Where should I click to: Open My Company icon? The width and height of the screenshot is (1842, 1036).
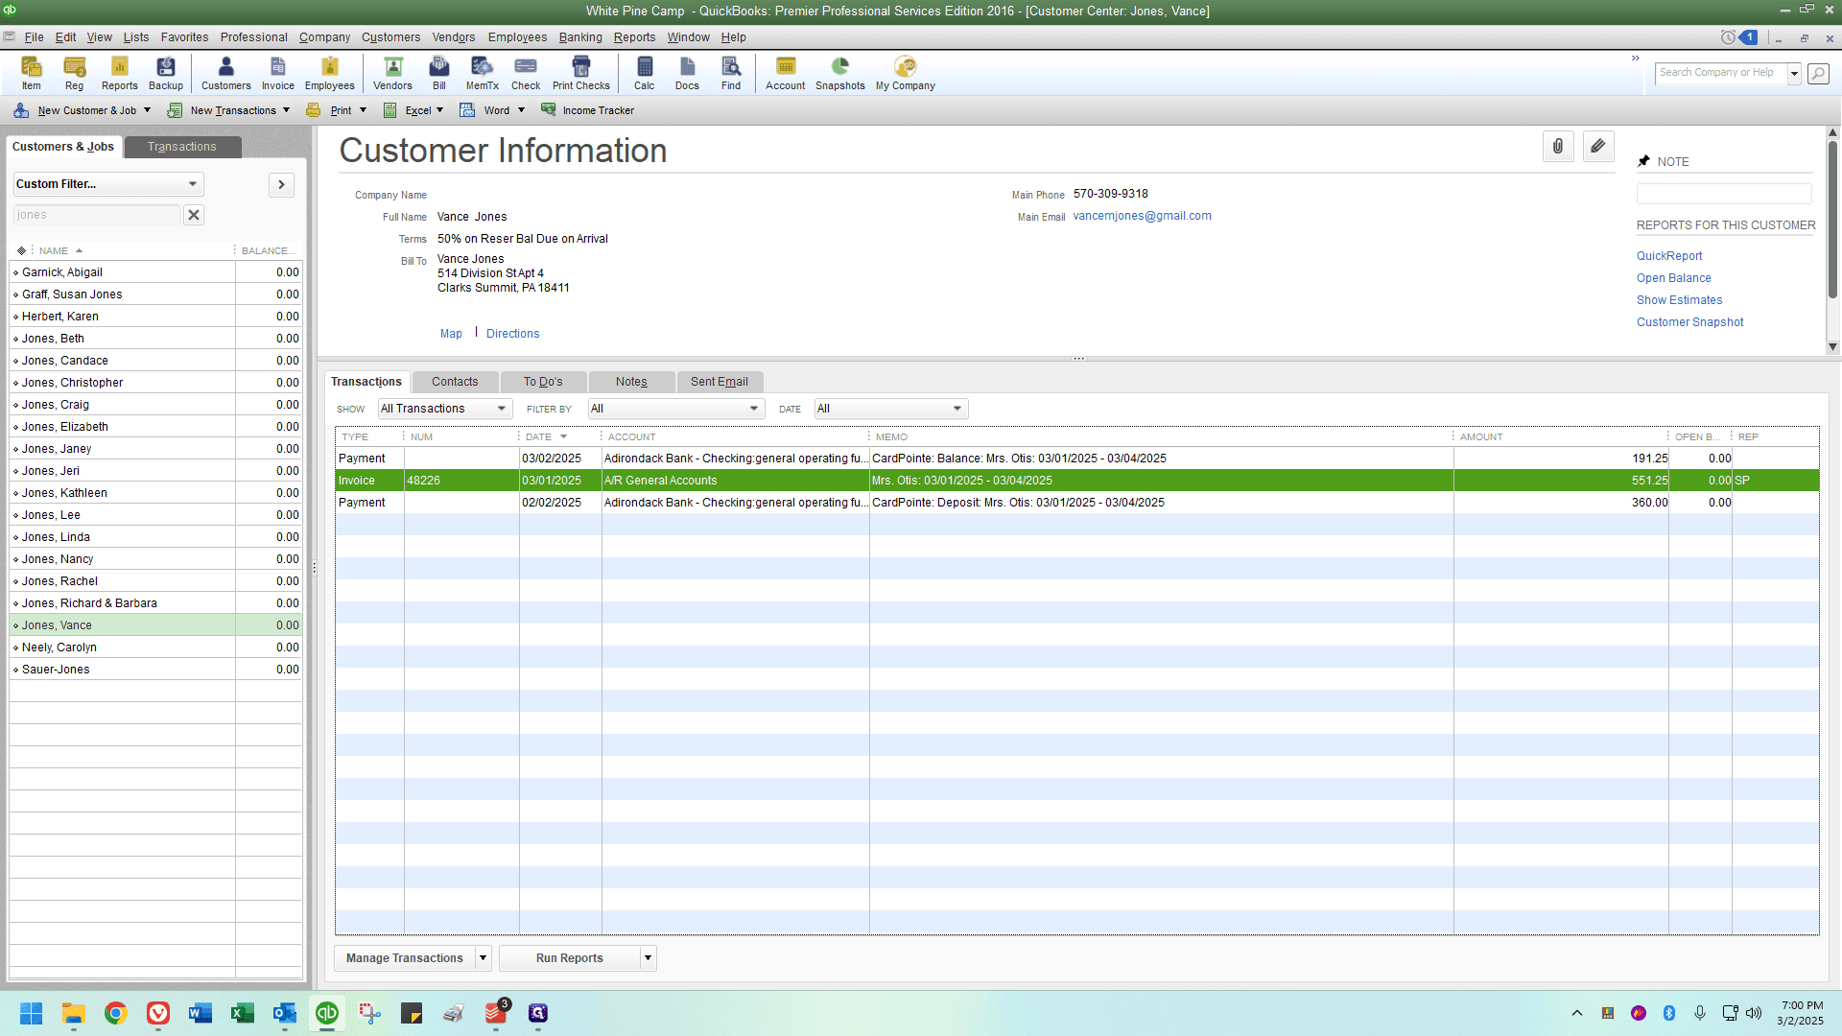click(x=906, y=73)
